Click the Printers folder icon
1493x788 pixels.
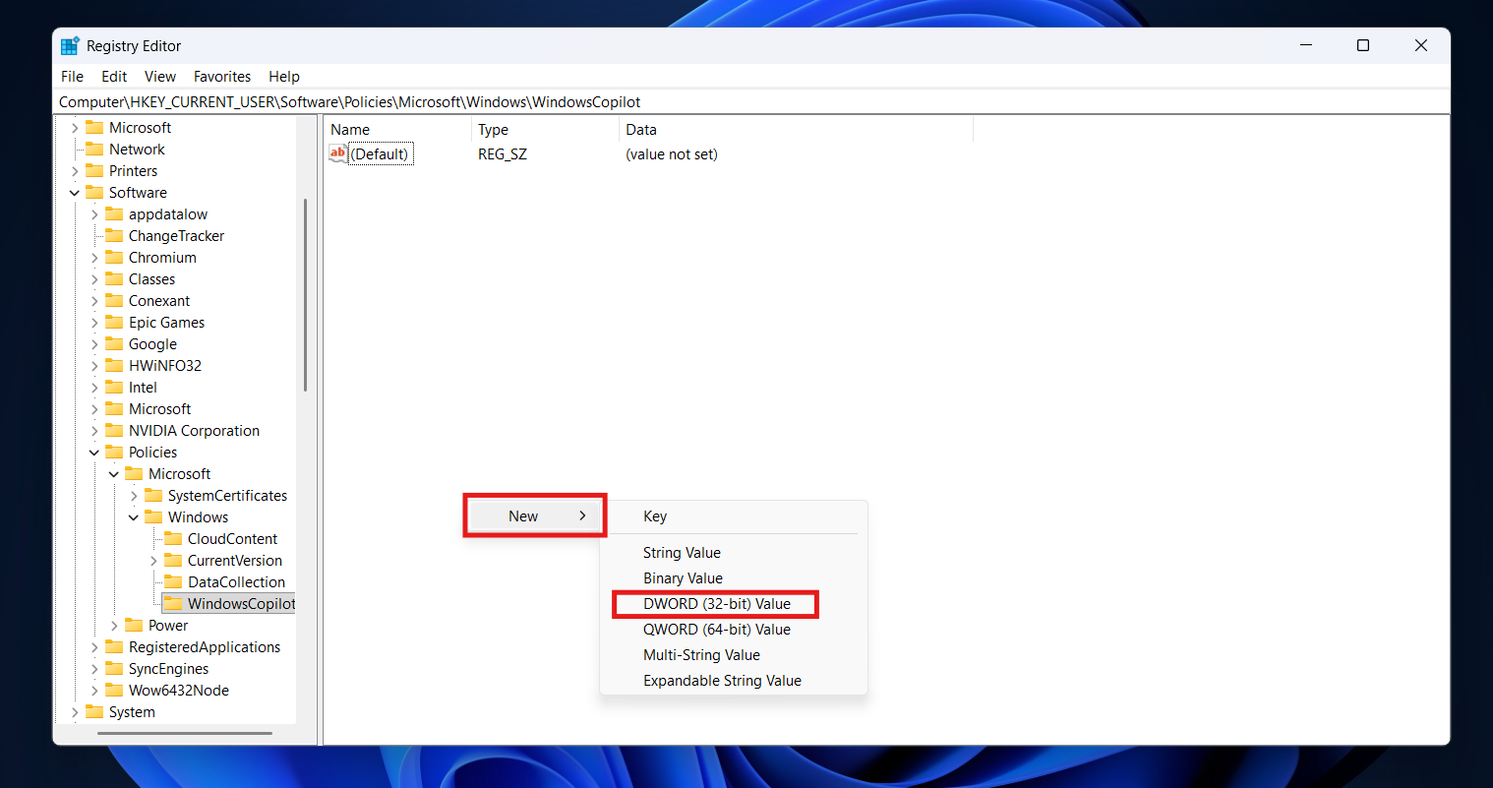pyautogui.click(x=94, y=171)
